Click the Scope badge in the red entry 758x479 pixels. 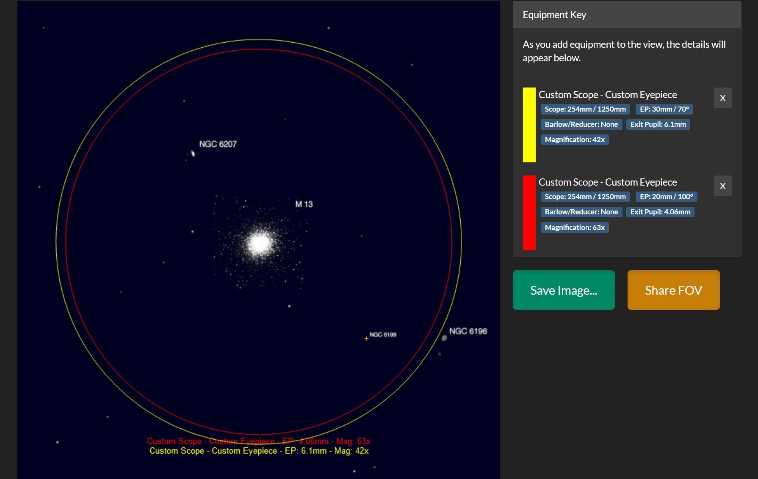point(585,197)
